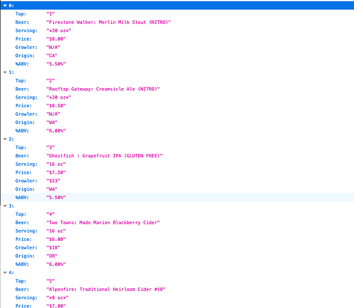Click the Tap value "1"
Image resolution: width=354 pixels, height=308 pixels.
point(51,14)
